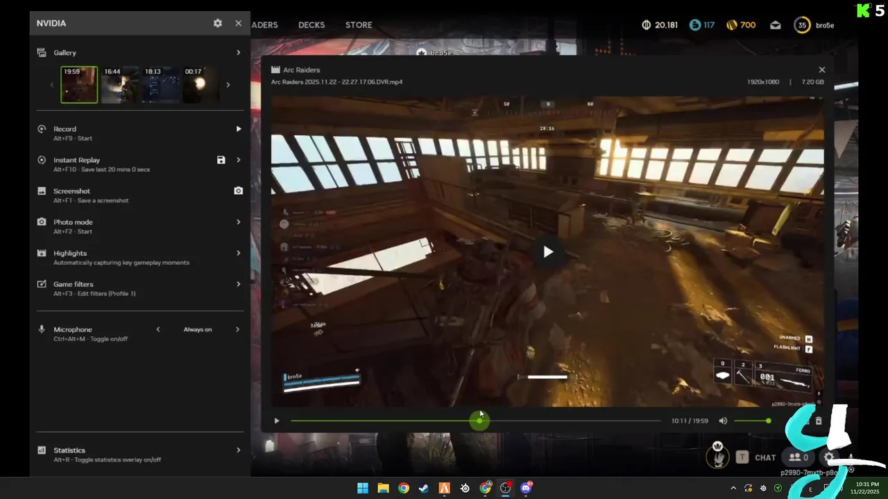Open the game party members icon
The width and height of the screenshot is (888, 499).
pos(799,457)
